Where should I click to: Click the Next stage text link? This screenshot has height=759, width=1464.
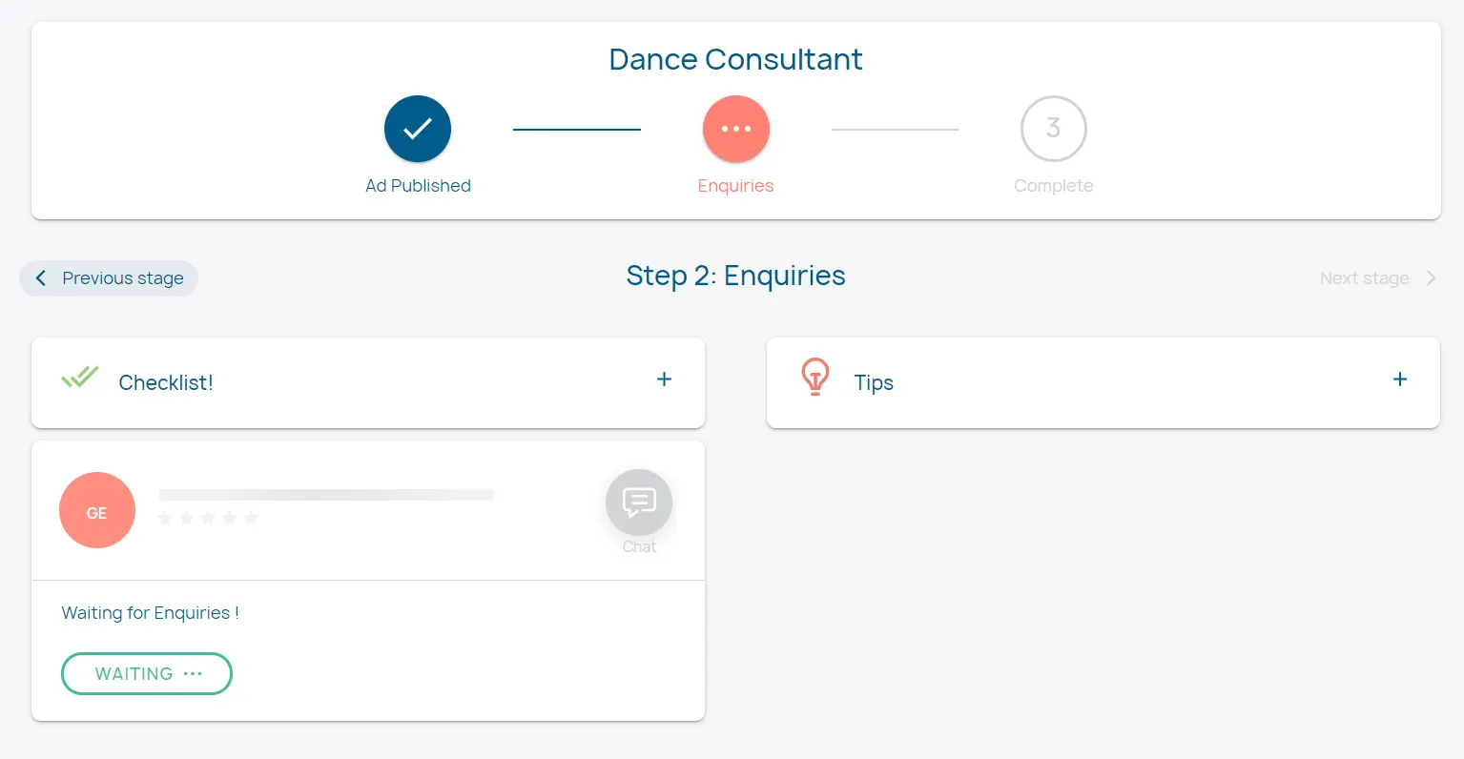[1364, 278]
